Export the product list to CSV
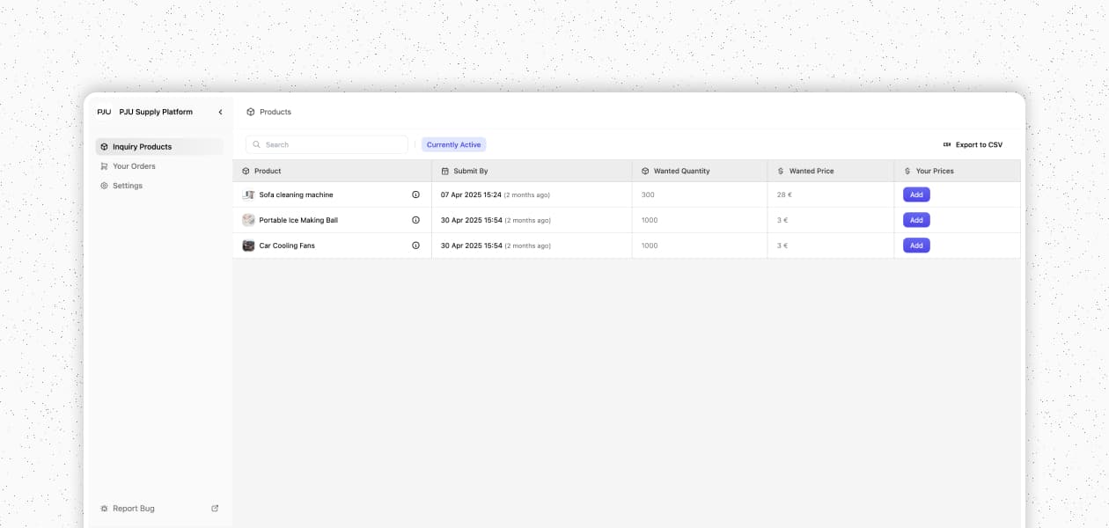 972,144
